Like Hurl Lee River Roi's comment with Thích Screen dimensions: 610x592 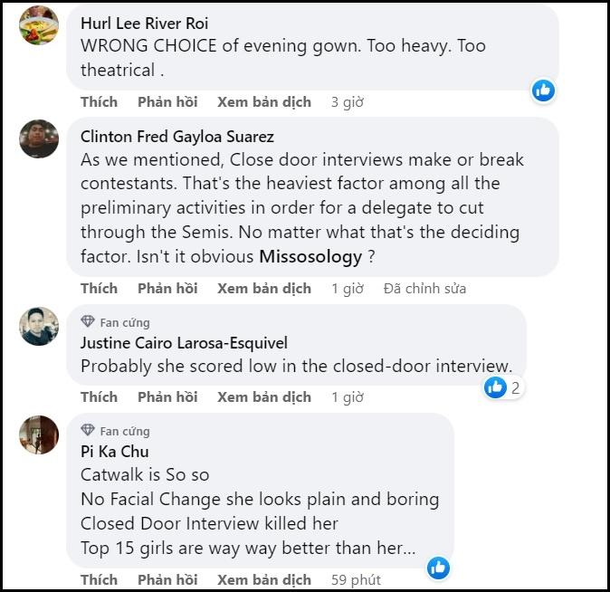pos(99,101)
